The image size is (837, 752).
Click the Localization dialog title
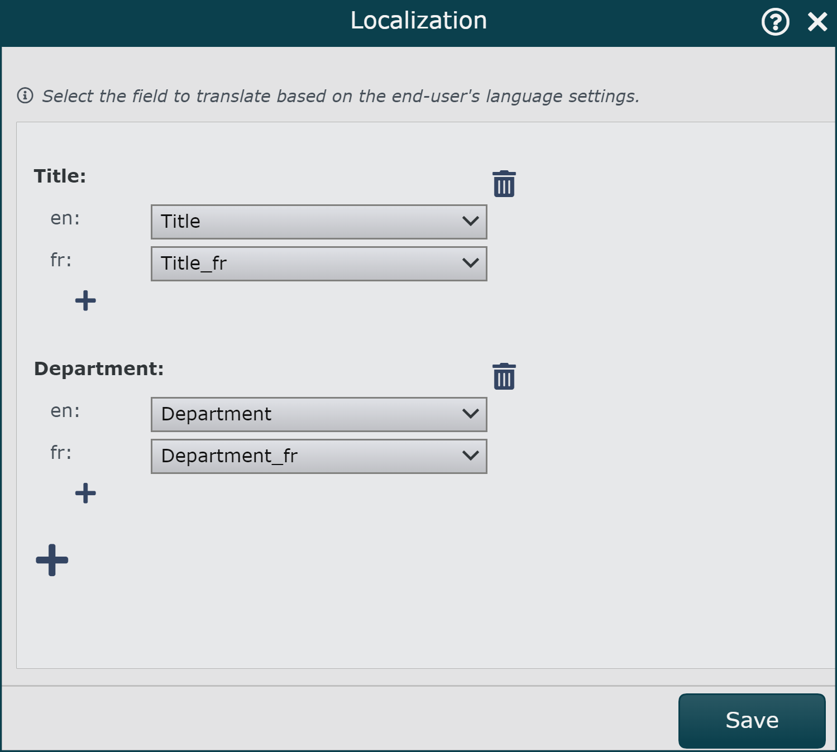(419, 21)
